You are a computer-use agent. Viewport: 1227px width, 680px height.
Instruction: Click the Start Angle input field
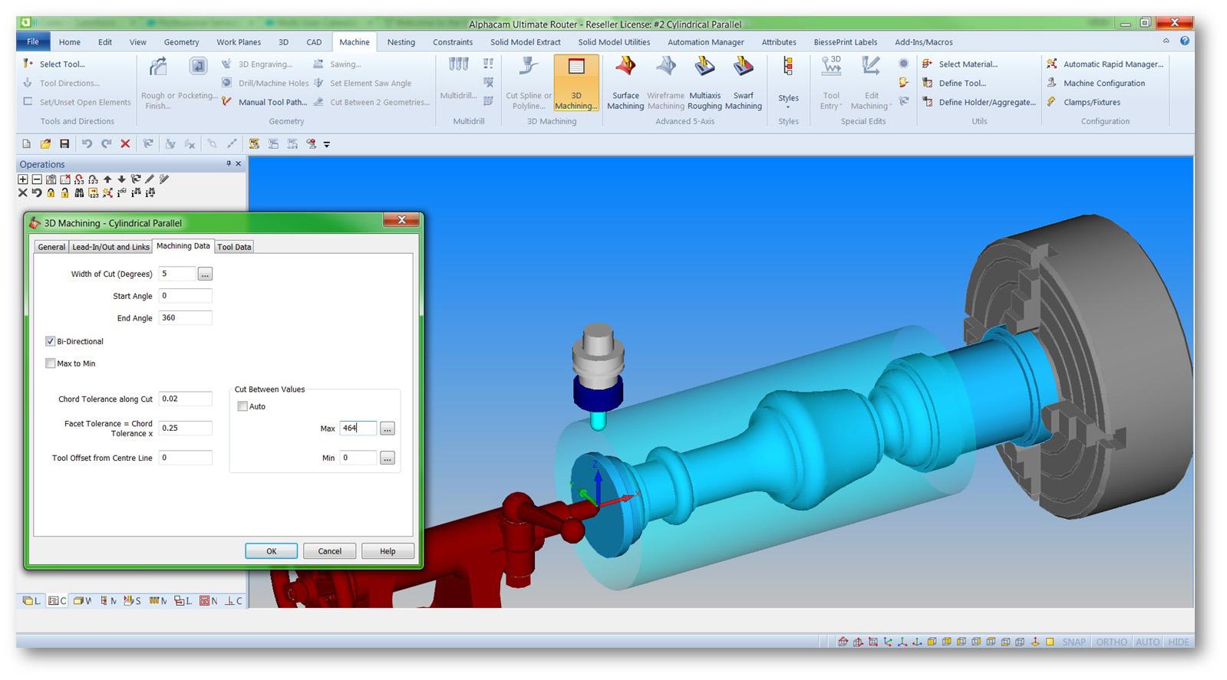pos(185,296)
